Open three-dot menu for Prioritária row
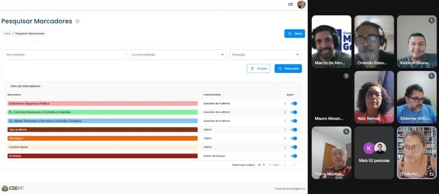Screen dimensions: 439x194 [x=285, y=156]
